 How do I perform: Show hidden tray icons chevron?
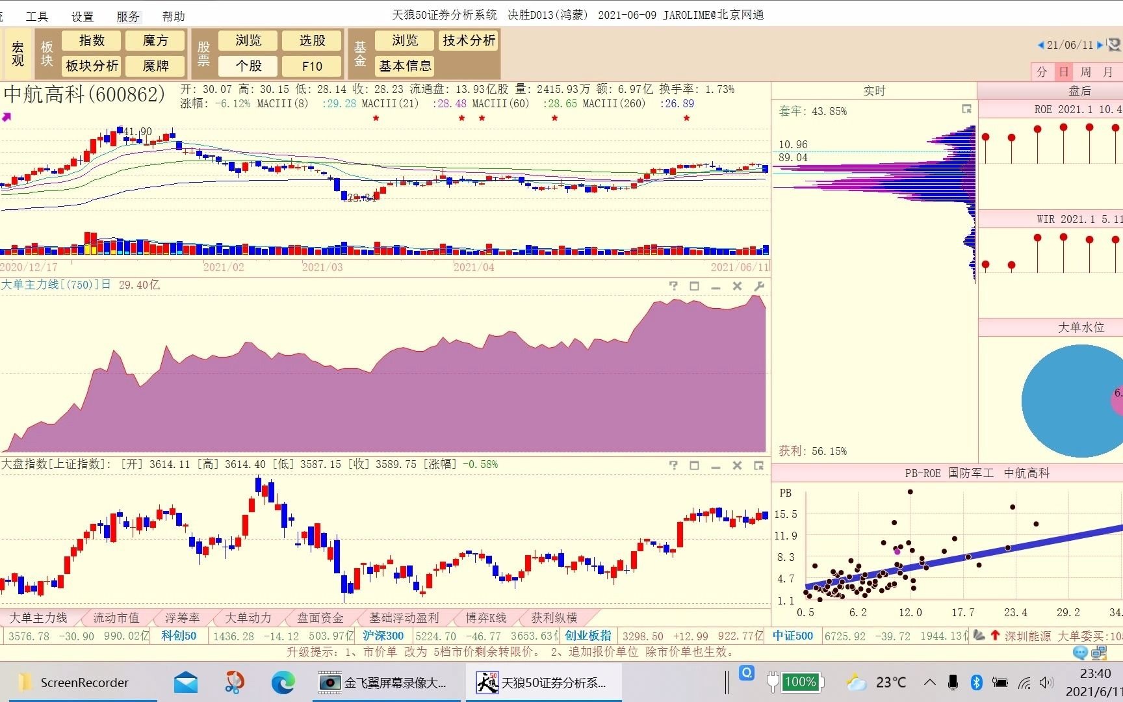tap(930, 682)
